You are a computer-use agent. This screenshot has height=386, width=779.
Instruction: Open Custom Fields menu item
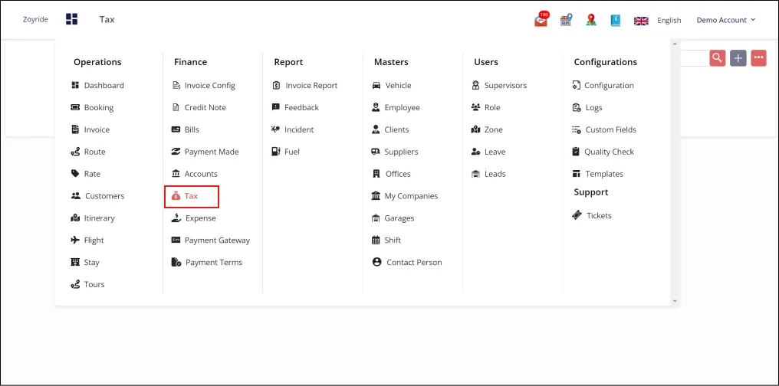point(604,129)
